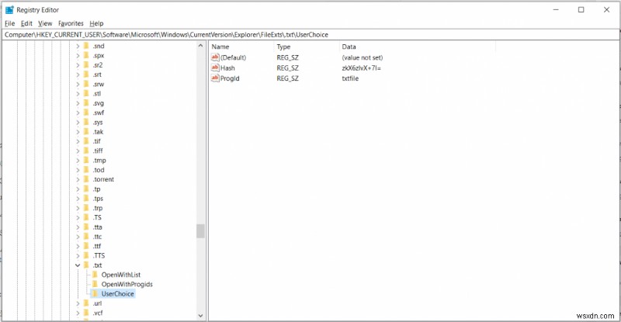Select the .srw folder icon
The image size is (621, 322).
pyautogui.click(x=86, y=84)
